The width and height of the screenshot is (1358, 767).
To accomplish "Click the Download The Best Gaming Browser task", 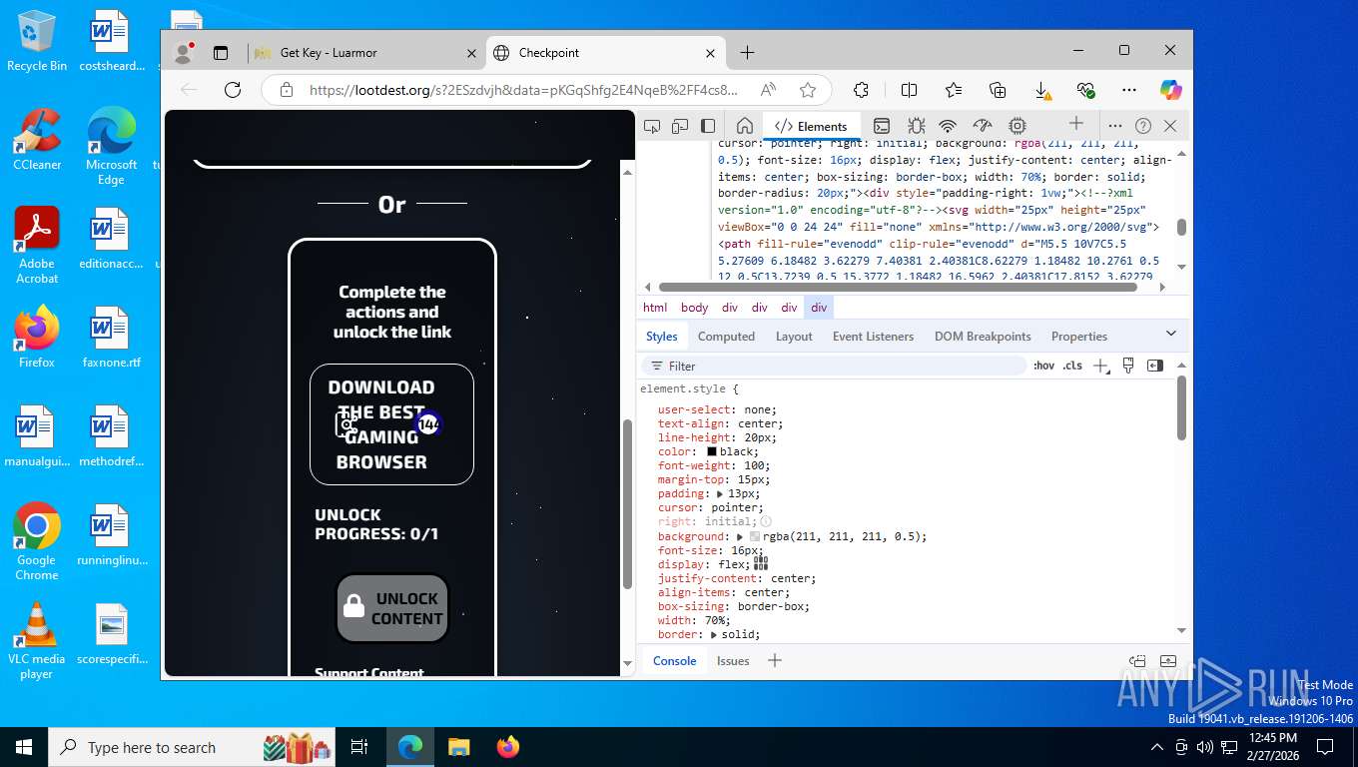I will [x=391, y=424].
